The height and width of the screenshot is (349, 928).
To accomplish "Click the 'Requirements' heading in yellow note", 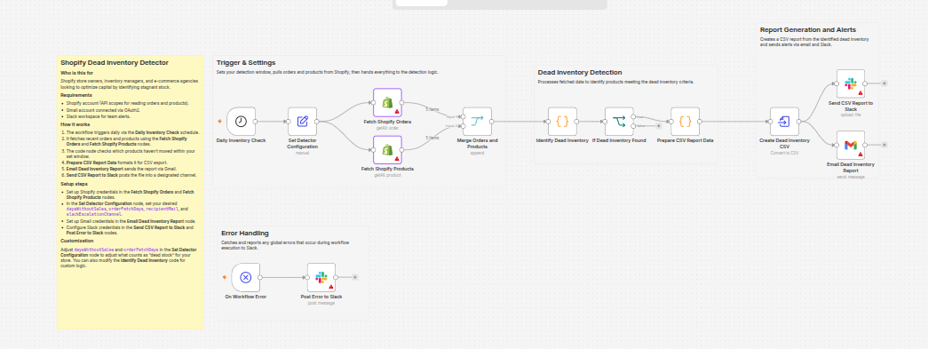I will (x=76, y=95).
